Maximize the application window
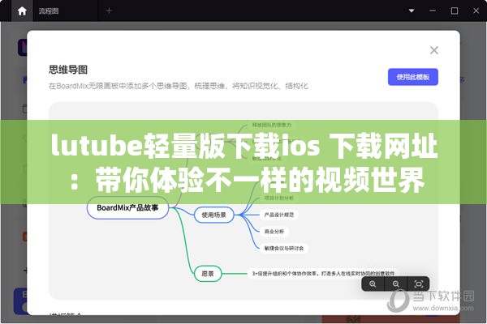 coord(454,11)
